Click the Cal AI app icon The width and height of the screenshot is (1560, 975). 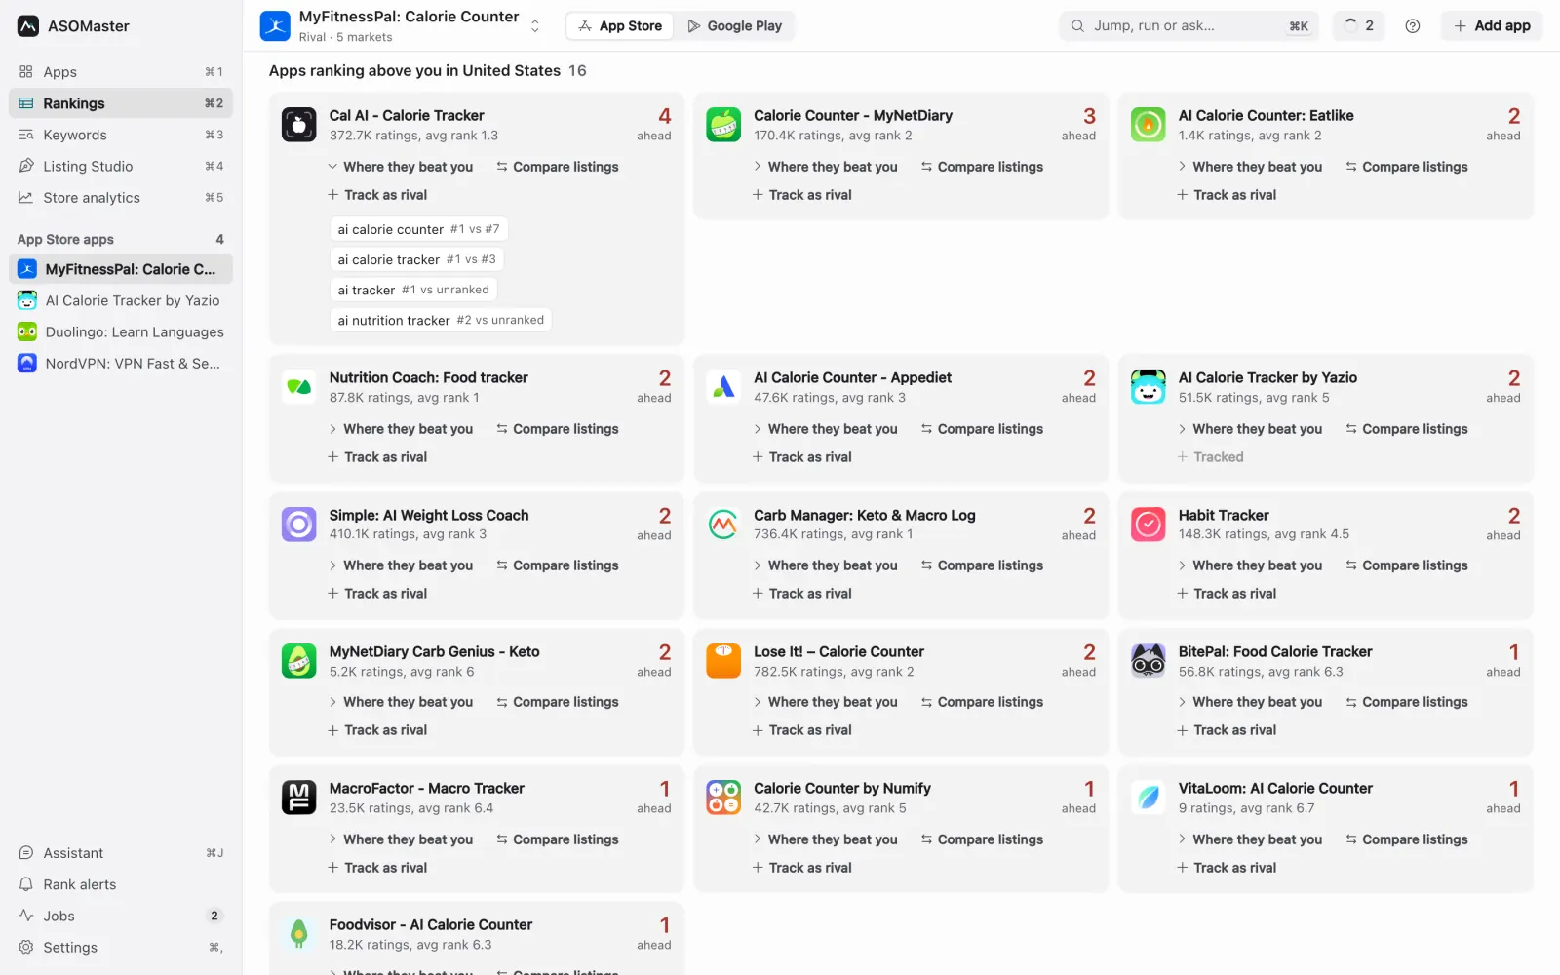click(x=299, y=125)
